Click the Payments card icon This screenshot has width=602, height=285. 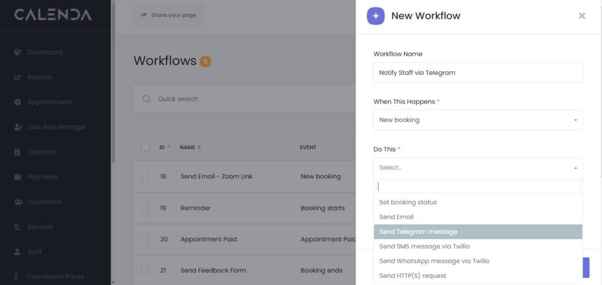point(18,177)
